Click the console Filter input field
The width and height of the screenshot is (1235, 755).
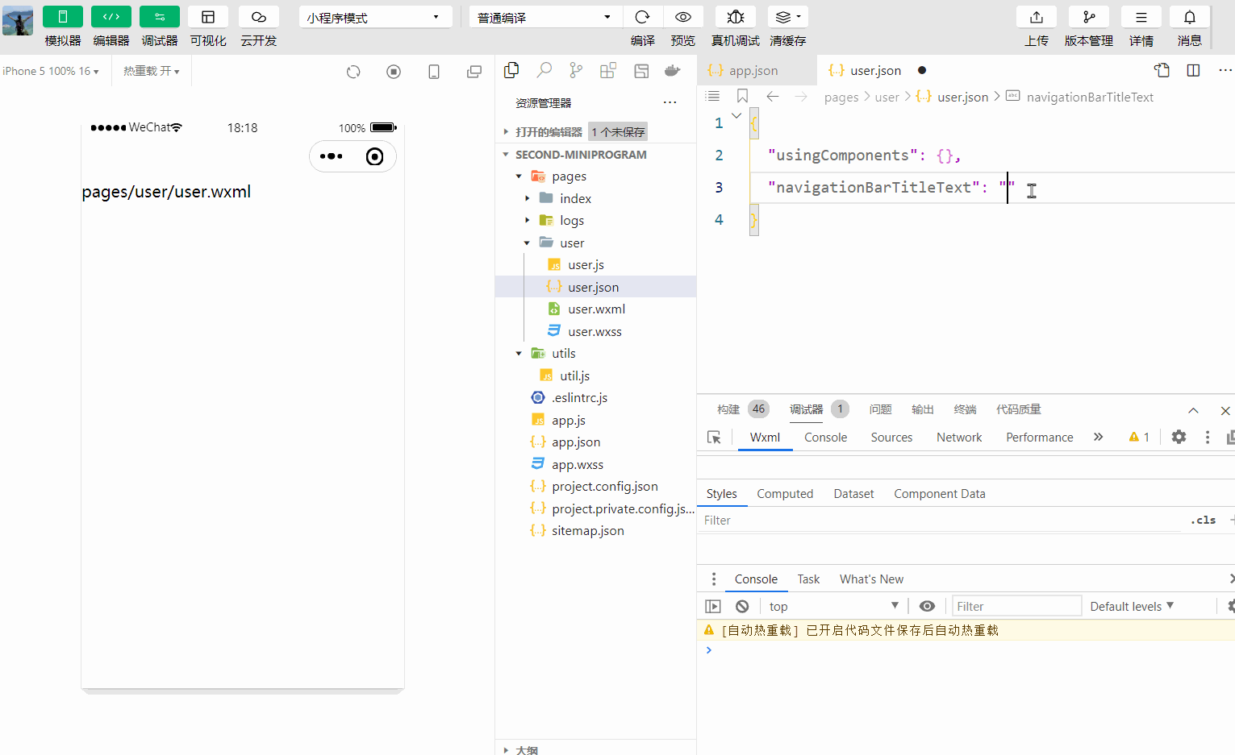(1016, 606)
